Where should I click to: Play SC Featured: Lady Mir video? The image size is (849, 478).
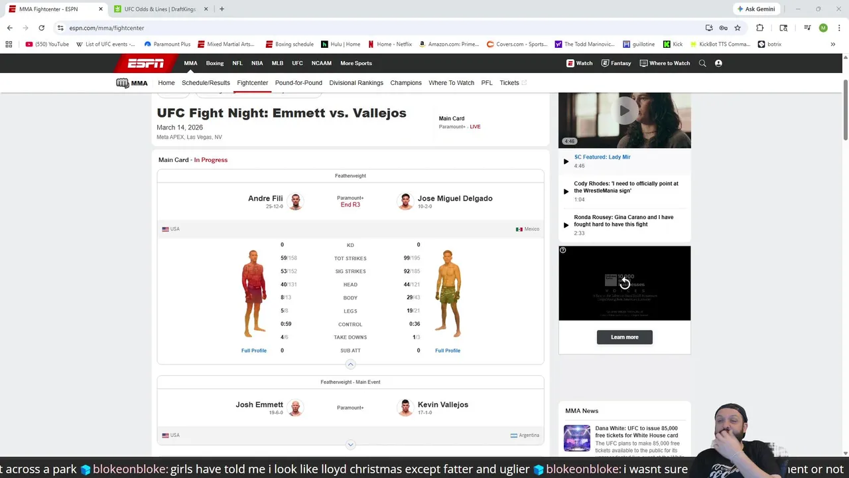(602, 157)
